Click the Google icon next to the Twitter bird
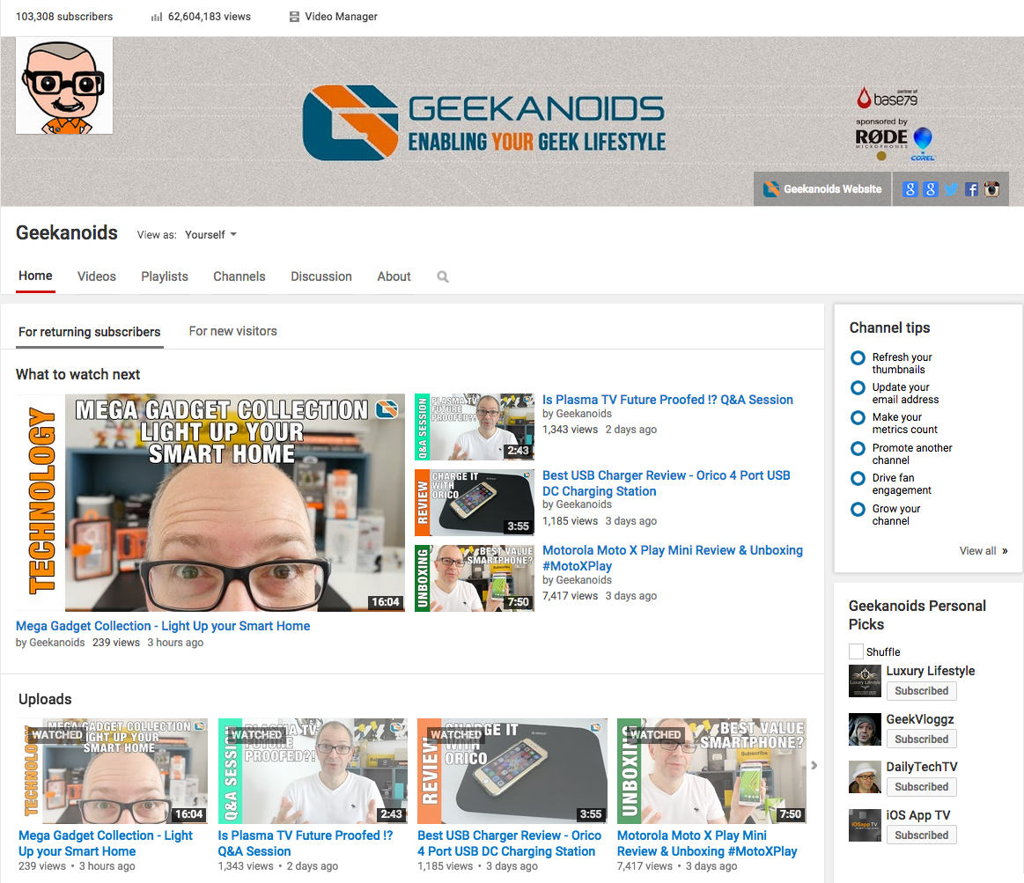1024x883 pixels. pos(931,189)
